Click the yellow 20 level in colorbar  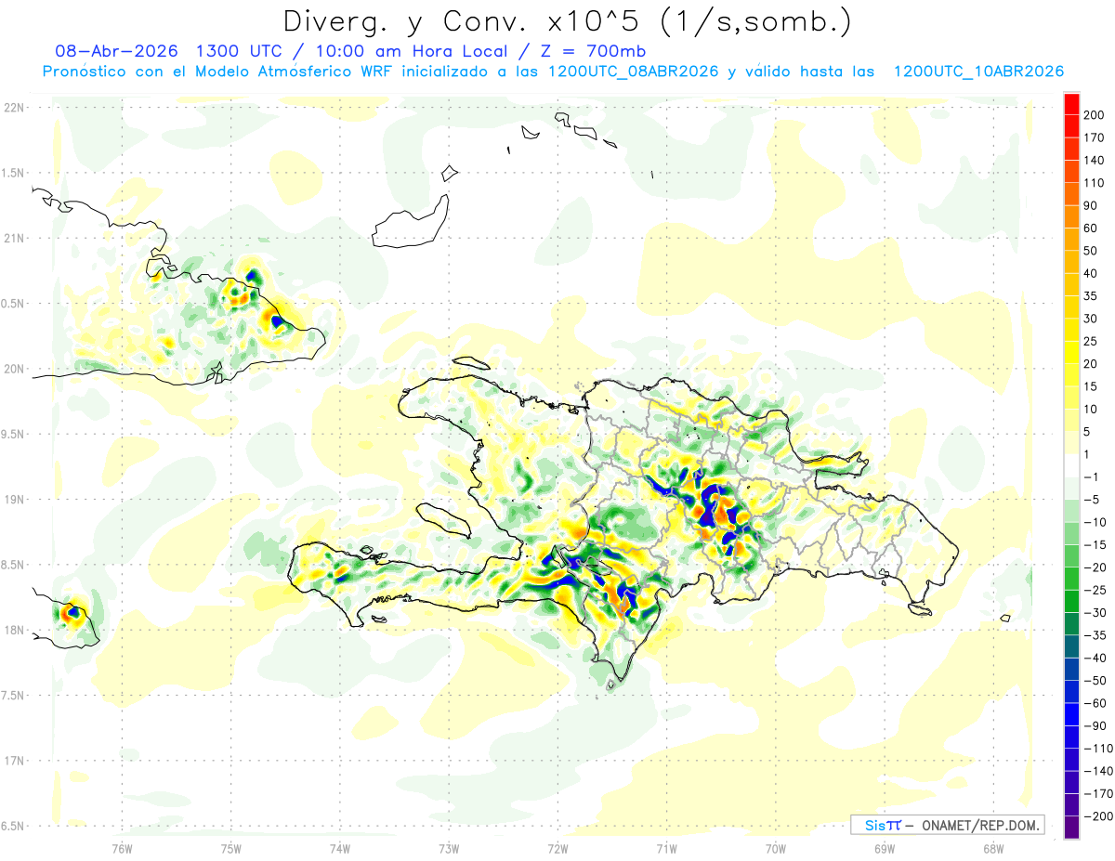point(1071,352)
